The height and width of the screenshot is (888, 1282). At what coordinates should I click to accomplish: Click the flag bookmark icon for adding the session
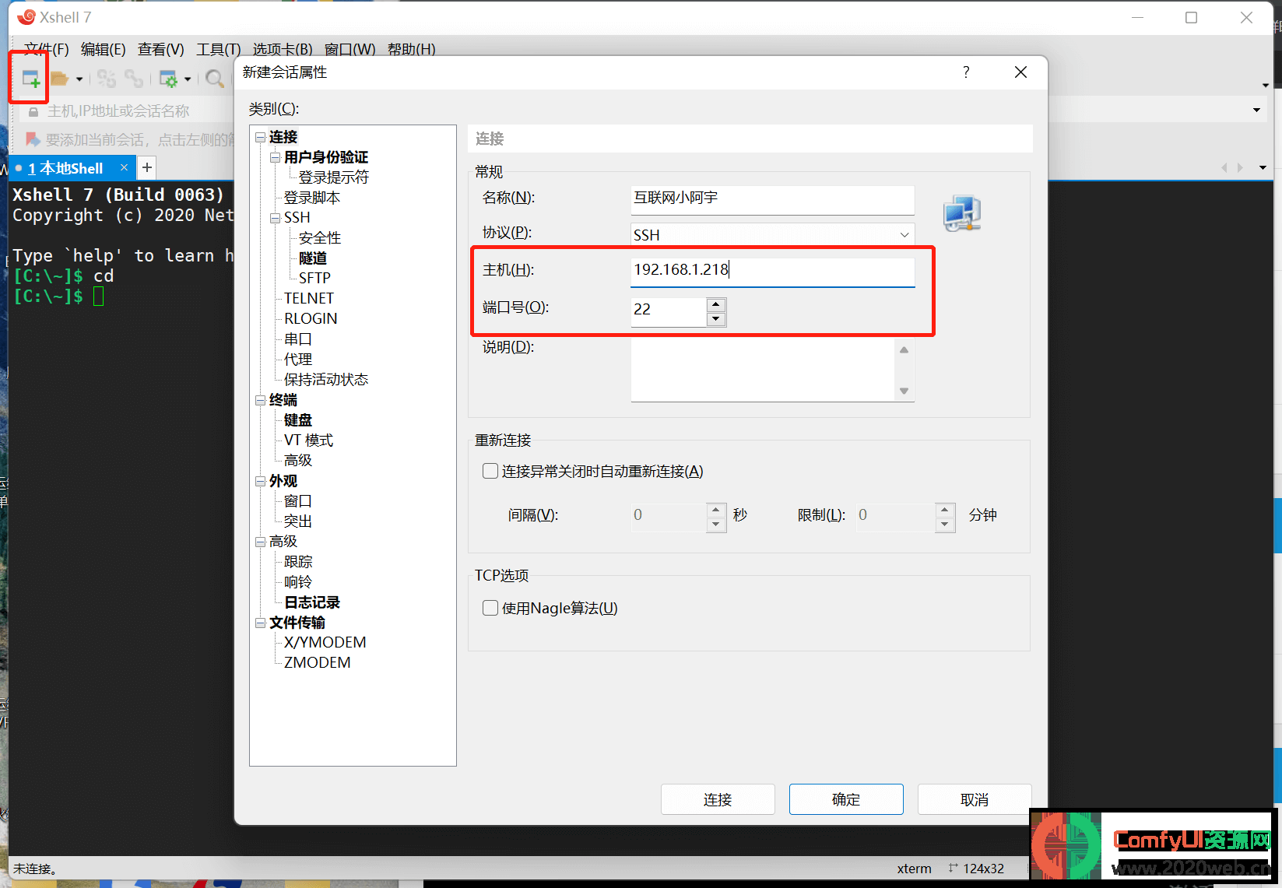click(33, 139)
